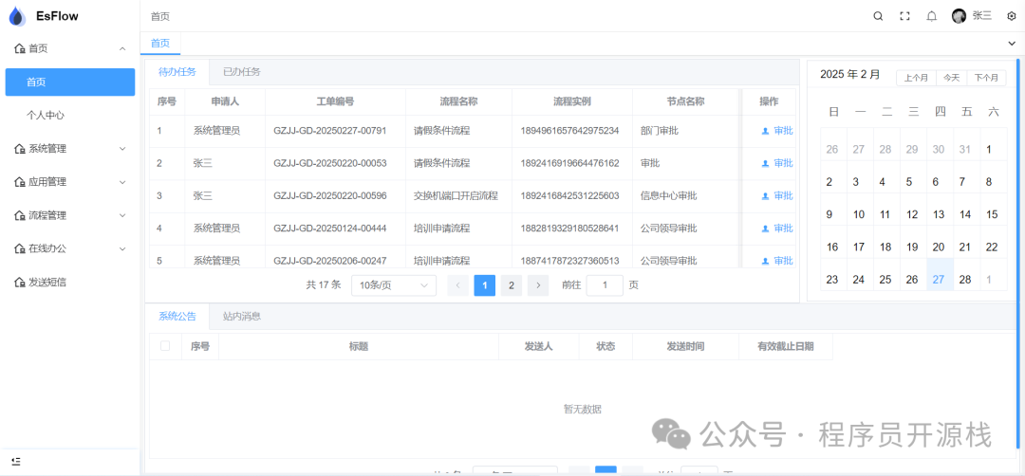1025x476 pixels.
Task: Switch to the 系统公告 tab
Action: coord(177,316)
